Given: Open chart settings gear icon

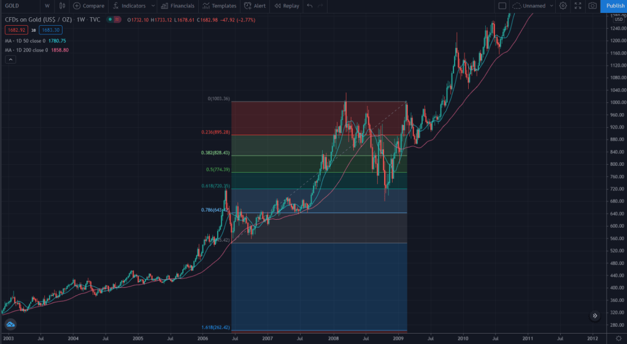Looking at the screenshot, I should pyautogui.click(x=563, y=6).
